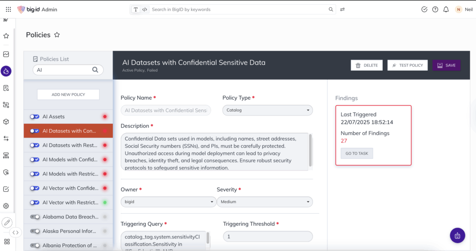Toggle the AI Assets policy switch

[x=34, y=117]
